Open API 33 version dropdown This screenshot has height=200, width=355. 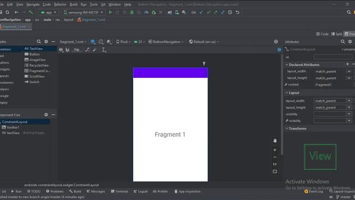click(x=139, y=42)
